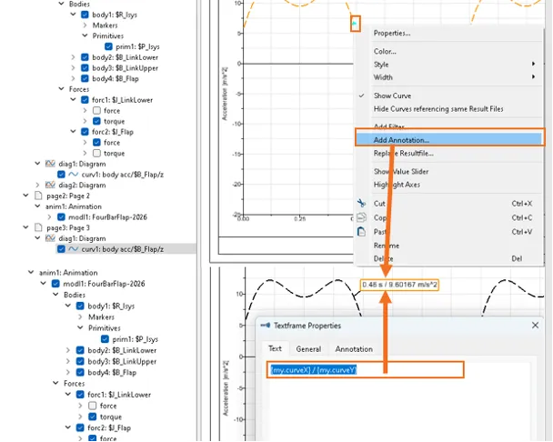This screenshot has height=442, width=553.
Task: Click the Cut scissors icon in context menu
Action: tap(361, 204)
